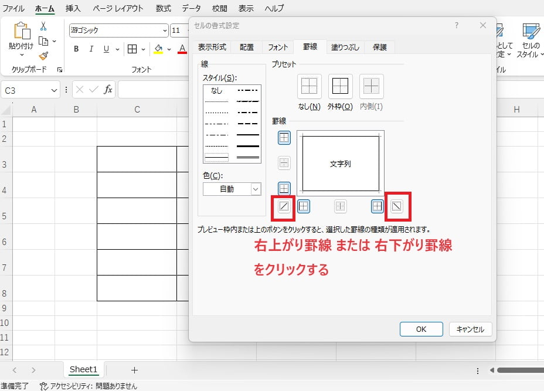Open the underline style dropdown arrow
The image size is (544, 391).
tap(117, 49)
